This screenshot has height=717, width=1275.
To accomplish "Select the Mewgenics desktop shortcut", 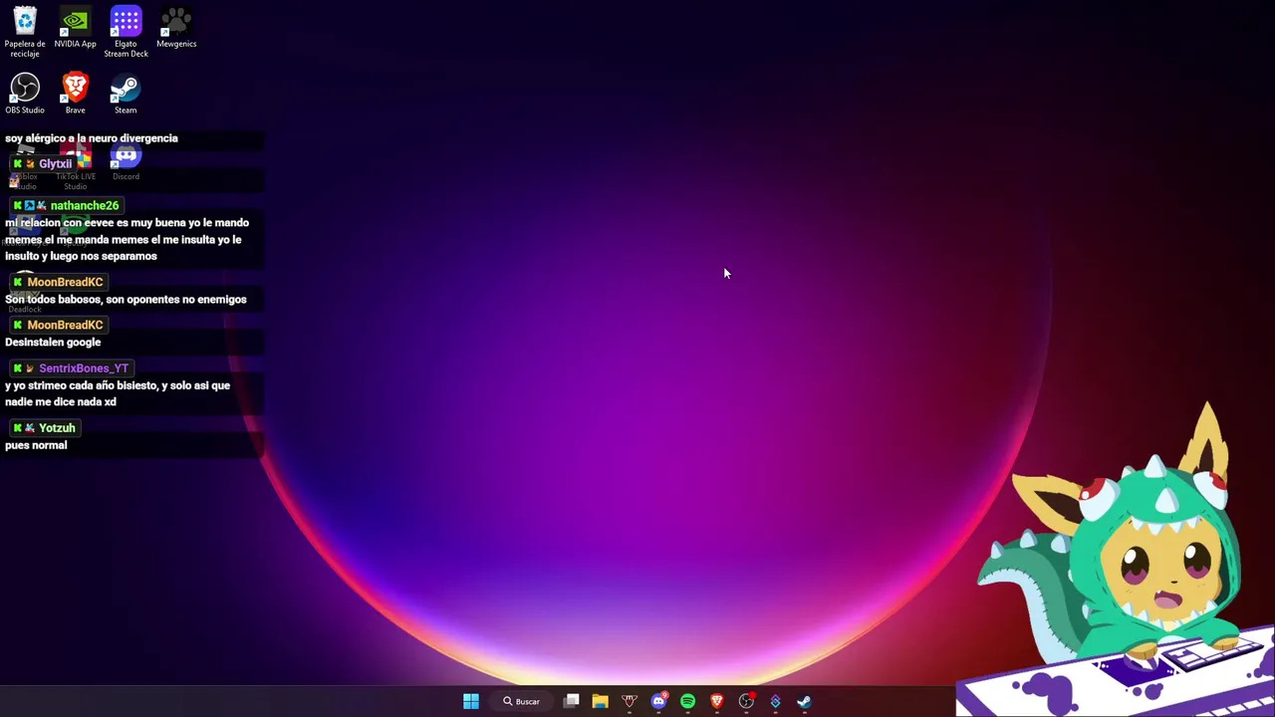I will (176, 28).
